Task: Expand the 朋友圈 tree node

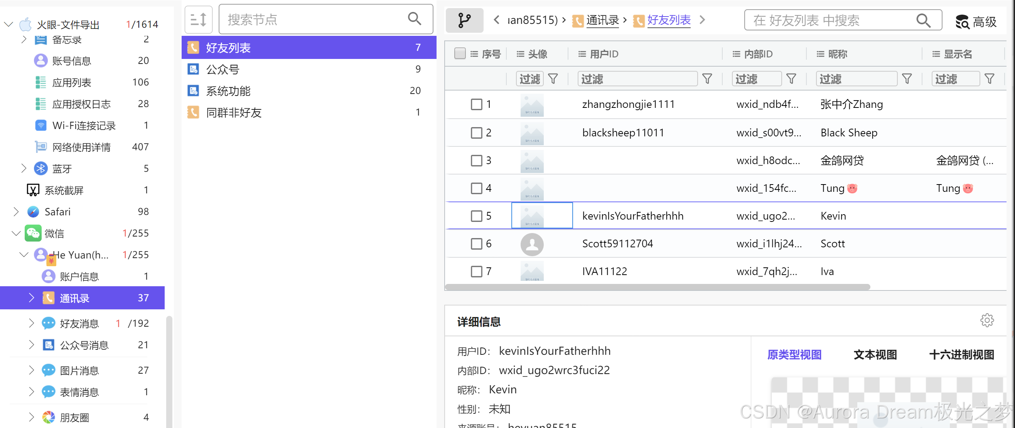Action: [32, 417]
